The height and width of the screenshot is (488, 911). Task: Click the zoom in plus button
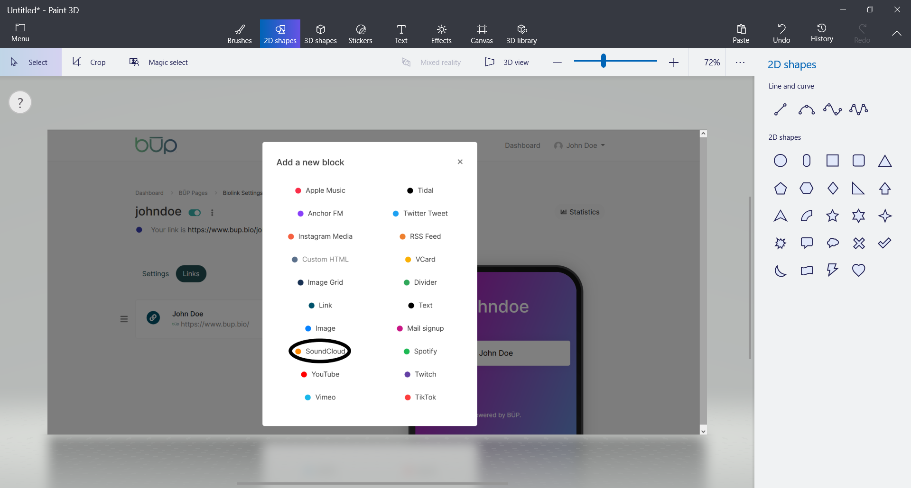point(674,62)
